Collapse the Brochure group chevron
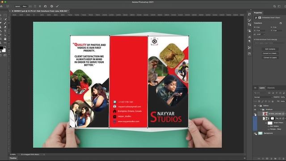 coord(261,110)
